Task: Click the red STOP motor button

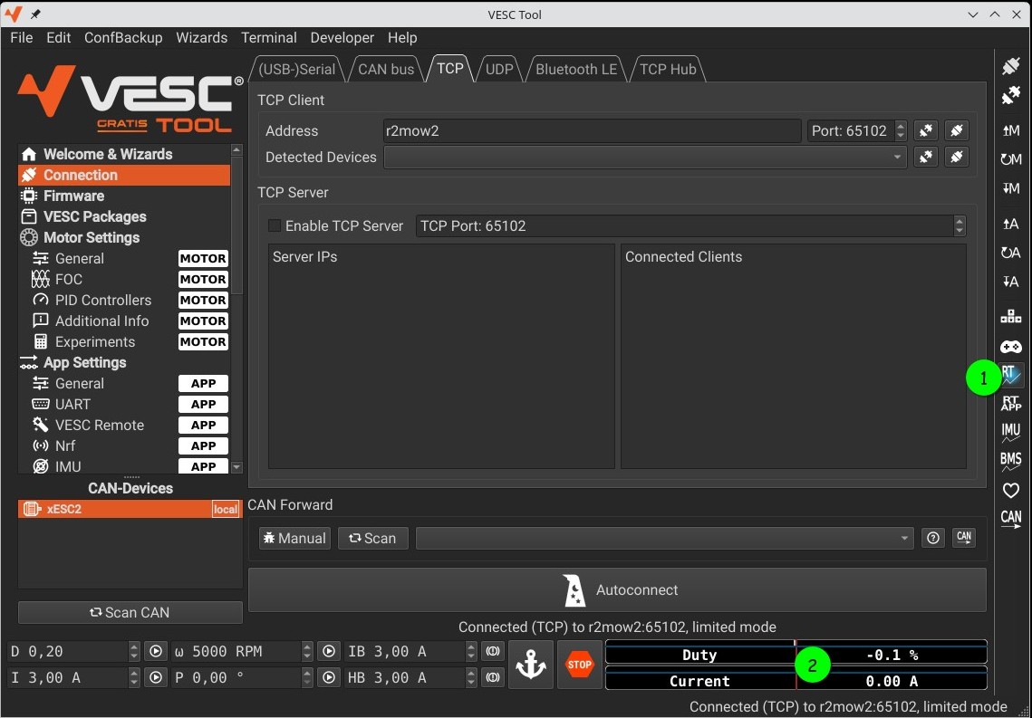Action: pyautogui.click(x=579, y=665)
